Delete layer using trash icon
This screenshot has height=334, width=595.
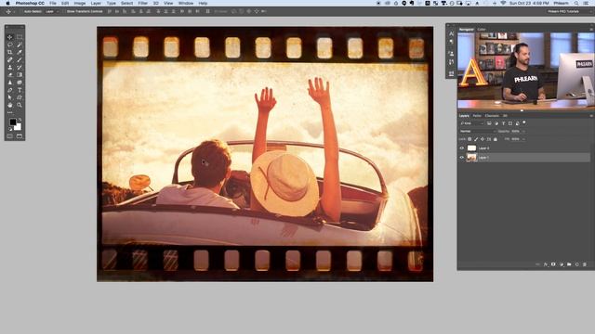coord(585,264)
